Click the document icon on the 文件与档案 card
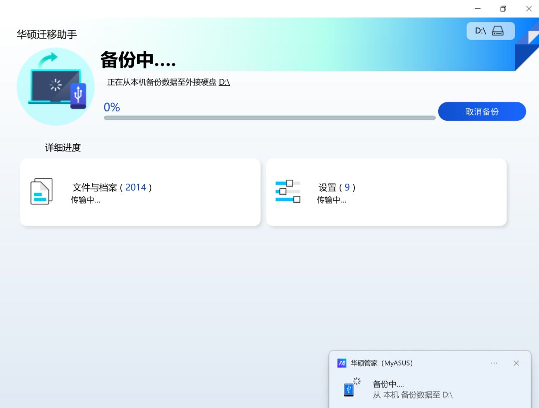The image size is (539, 408). 41,191
